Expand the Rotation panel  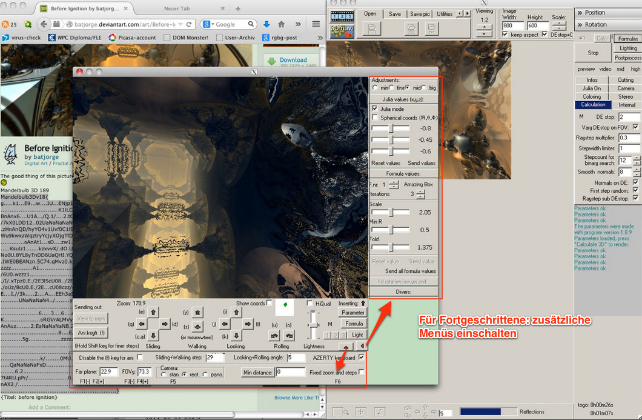point(607,25)
